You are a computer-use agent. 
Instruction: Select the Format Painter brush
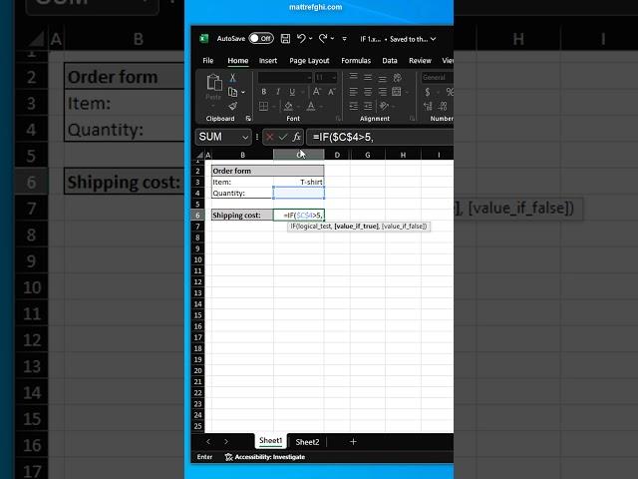pos(232,107)
